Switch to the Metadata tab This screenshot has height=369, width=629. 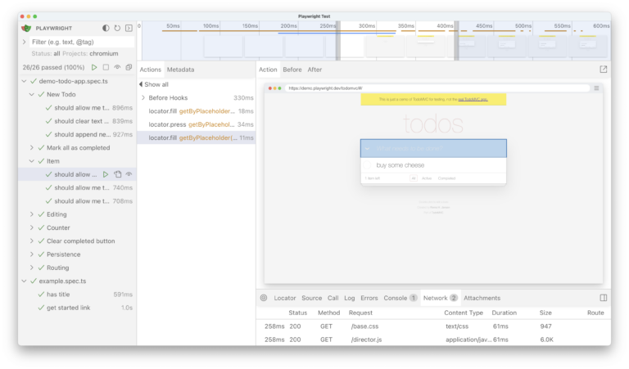[180, 70]
